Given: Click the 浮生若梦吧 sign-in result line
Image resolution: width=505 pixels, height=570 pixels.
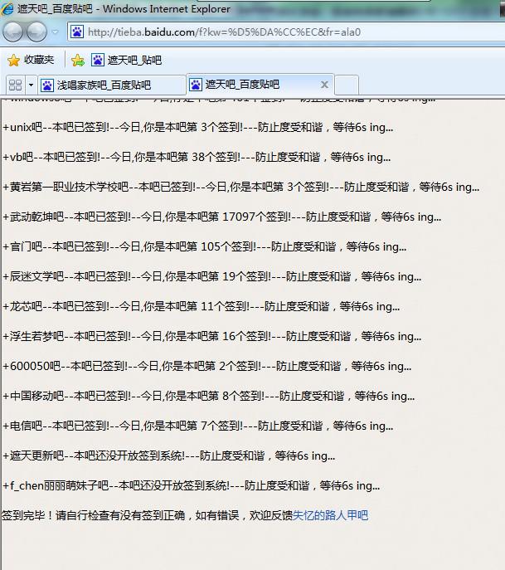Looking at the screenshot, I should tap(211, 336).
